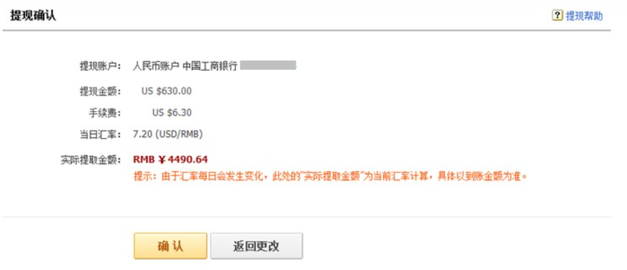Select the red RMB ¥4490.64 amount
Image resolution: width=627 pixels, height=270 pixels.
[x=170, y=160]
